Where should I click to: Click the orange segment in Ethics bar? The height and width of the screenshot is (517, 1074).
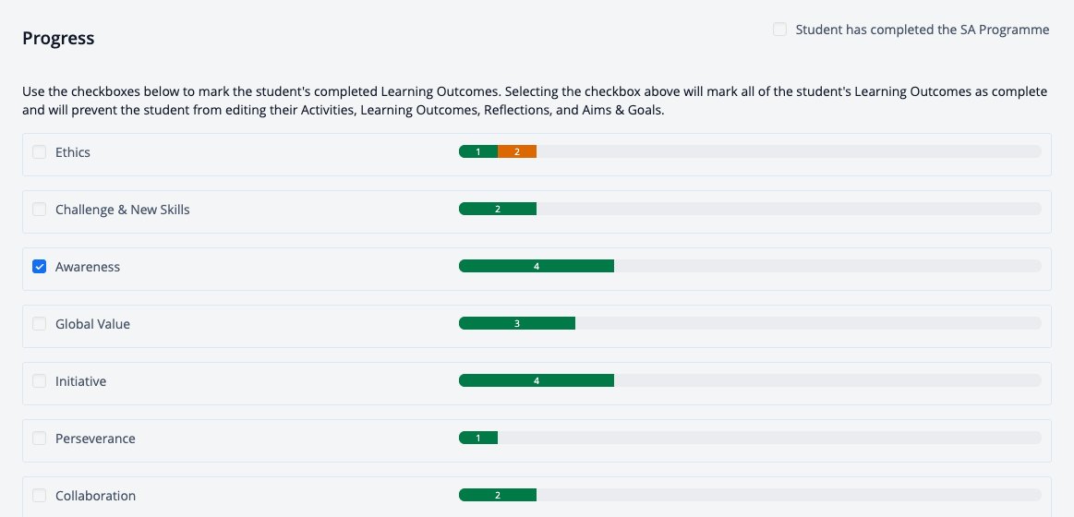(517, 152)
